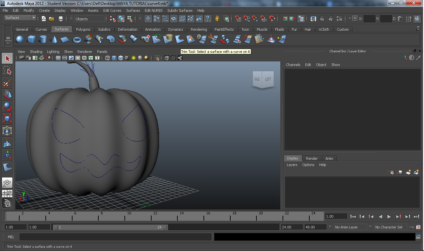Click the MEL command line input field
This screenshot has width=424, height=251.
115,237
